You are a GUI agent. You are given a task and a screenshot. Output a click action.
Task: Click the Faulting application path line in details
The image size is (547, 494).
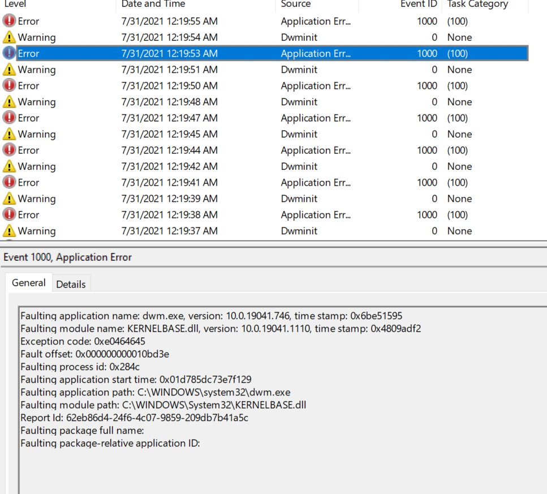coord(156,392)
